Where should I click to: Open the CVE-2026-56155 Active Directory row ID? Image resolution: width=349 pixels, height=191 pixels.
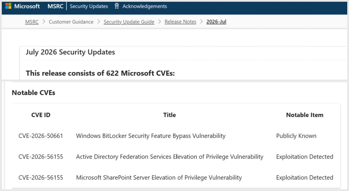click(x=41, y=157)
